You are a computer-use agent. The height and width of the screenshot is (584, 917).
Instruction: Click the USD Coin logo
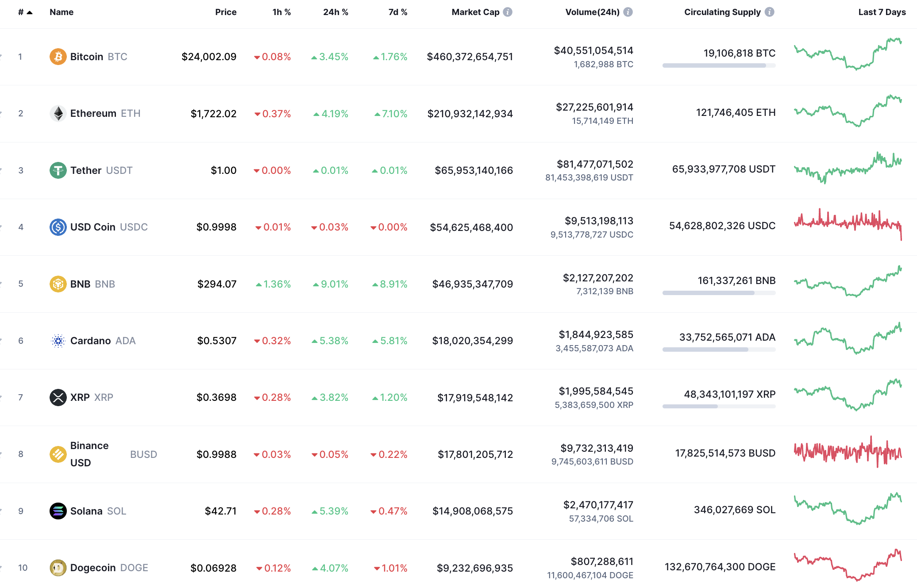(x=58, y=227)
